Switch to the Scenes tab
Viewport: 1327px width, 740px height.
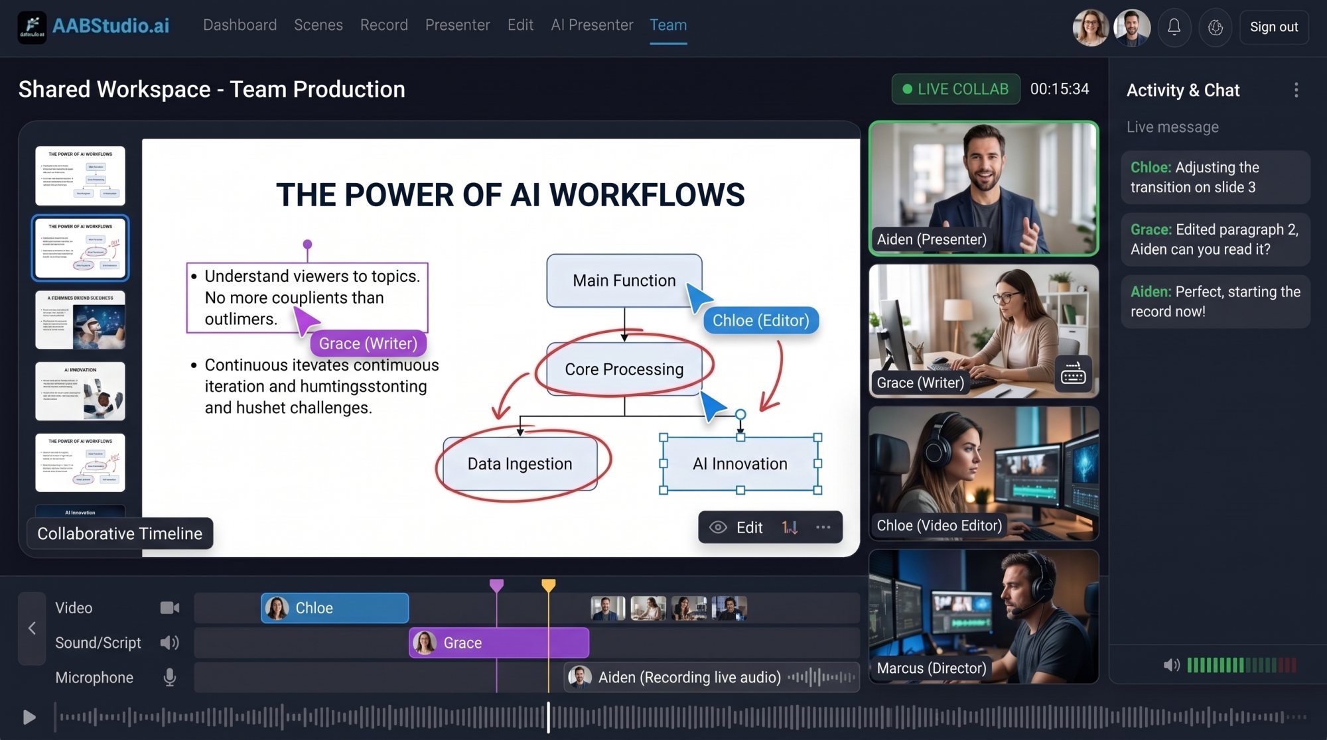pyautogui.click(x=318, y=25)
